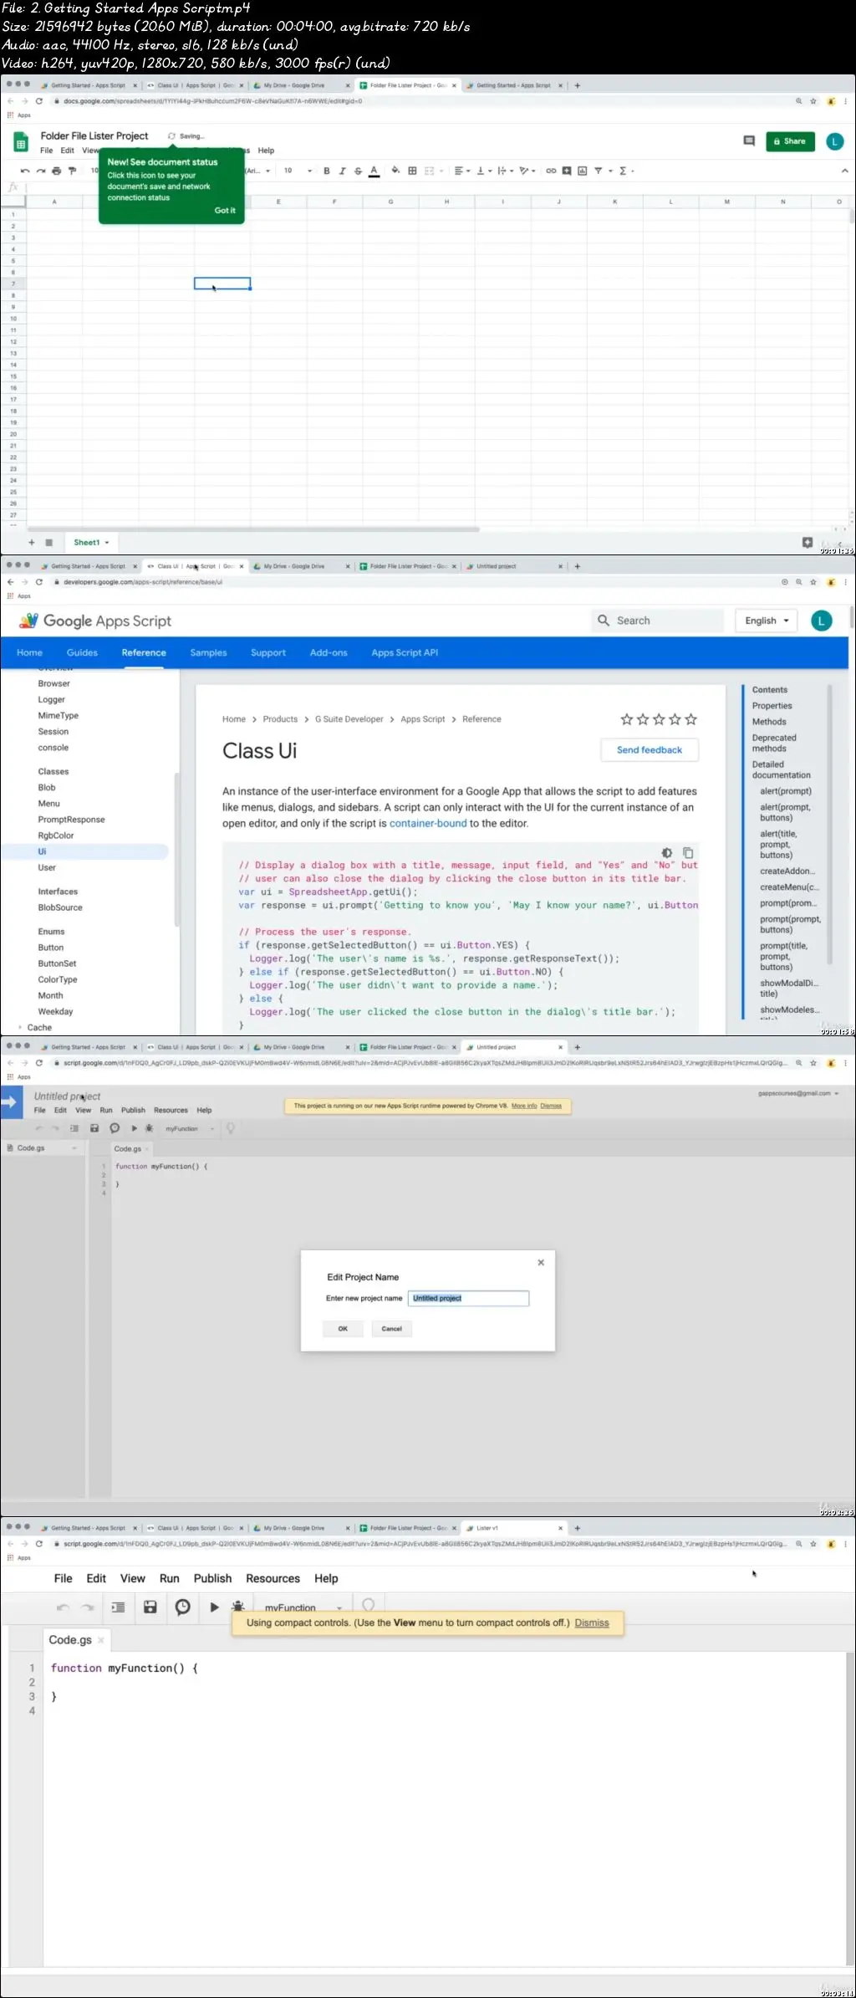The image size is (856, 1998).
Task: Click the document status icon beside Saving
Action: point(171,135)
